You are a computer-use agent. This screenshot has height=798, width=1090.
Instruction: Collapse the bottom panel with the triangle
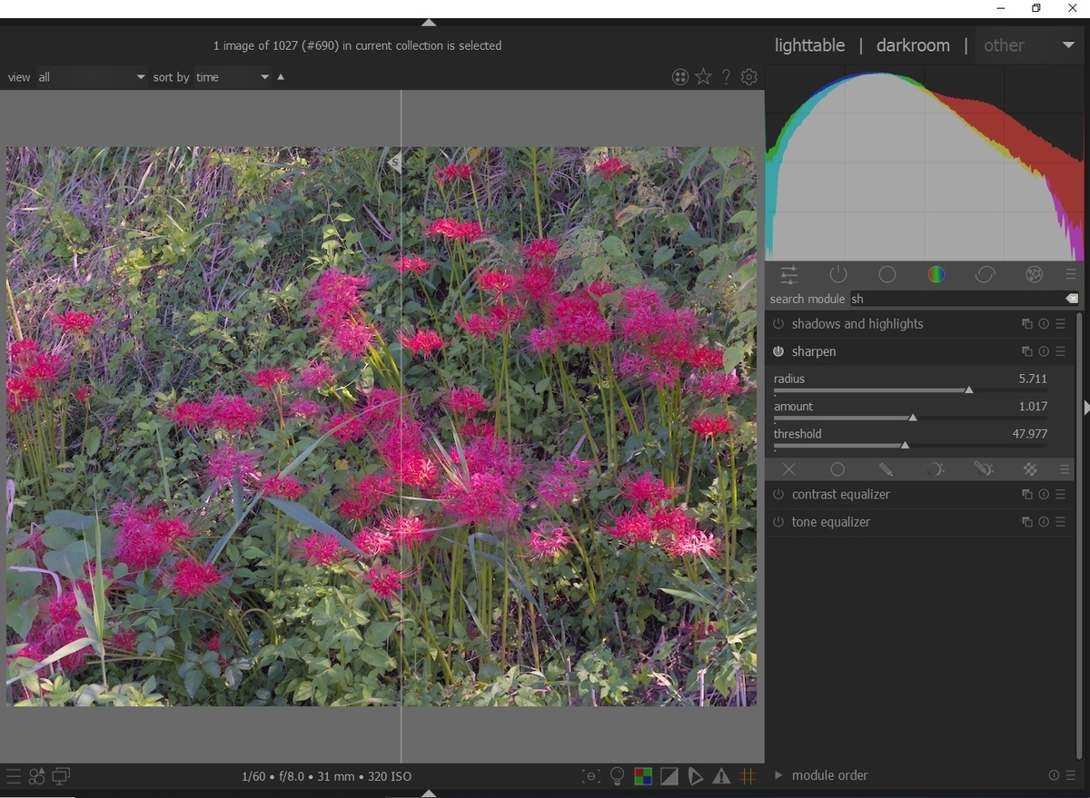coord(429,793)
